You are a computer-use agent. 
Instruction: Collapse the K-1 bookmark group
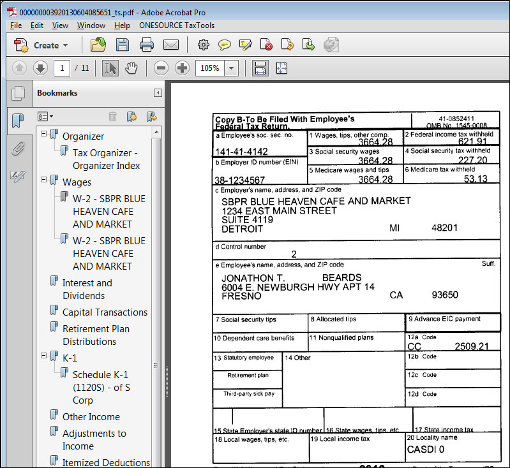click(x=44, y=356)
